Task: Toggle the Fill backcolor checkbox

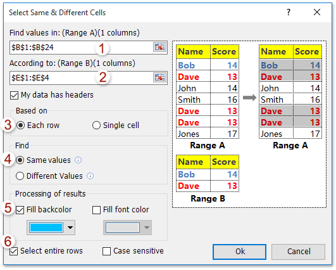Action: click(20, 210)
